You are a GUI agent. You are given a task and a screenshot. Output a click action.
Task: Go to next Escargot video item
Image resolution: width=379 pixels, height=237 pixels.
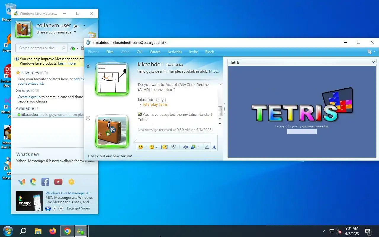pyautogui.click(x=61, y=208)
